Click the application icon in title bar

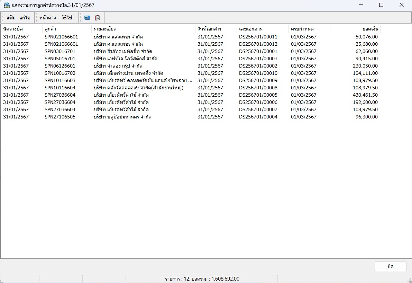[x=7, y=5]
